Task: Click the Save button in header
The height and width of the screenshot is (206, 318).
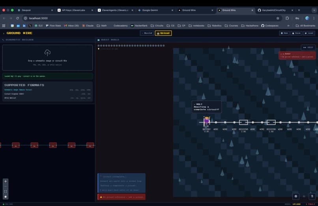Action: coord(296,33)
